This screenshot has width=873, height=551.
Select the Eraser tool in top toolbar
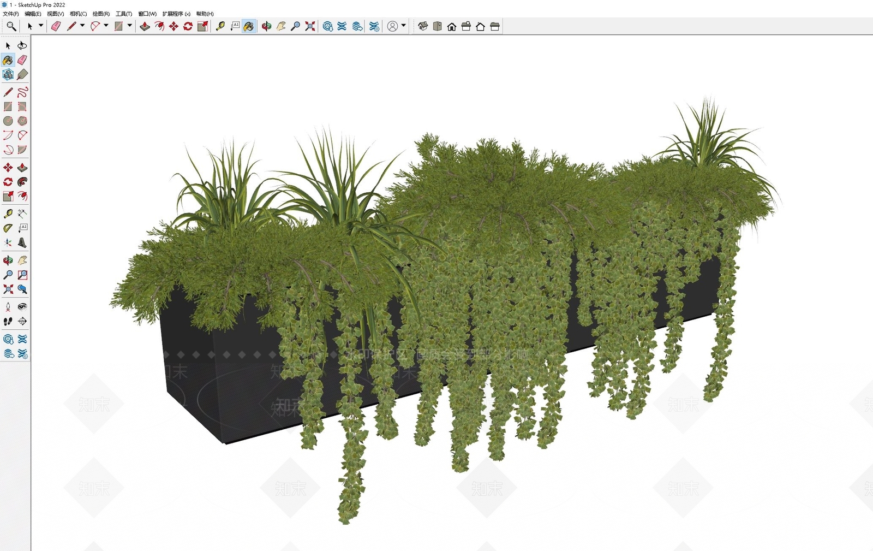[x=56, y=26]
